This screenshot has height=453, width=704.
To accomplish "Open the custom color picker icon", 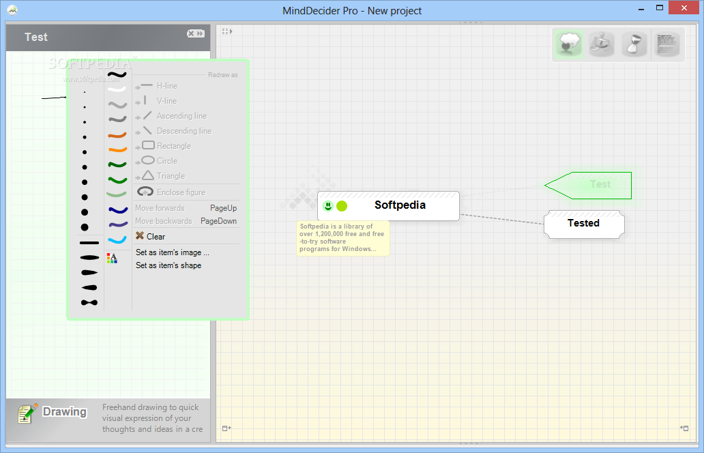I will pyautogui.click(x=113, y=258).
